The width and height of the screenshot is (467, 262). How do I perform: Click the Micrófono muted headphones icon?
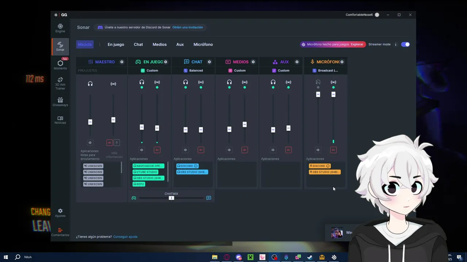tap(318, 82)
